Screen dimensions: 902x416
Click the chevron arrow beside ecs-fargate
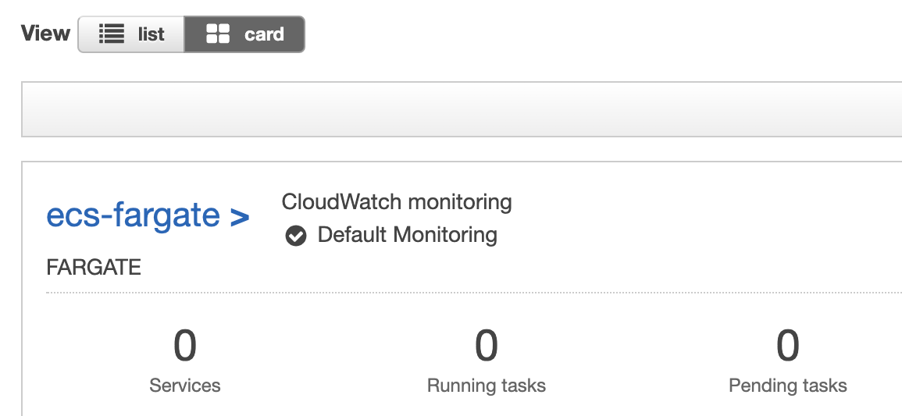coord(240,216)
